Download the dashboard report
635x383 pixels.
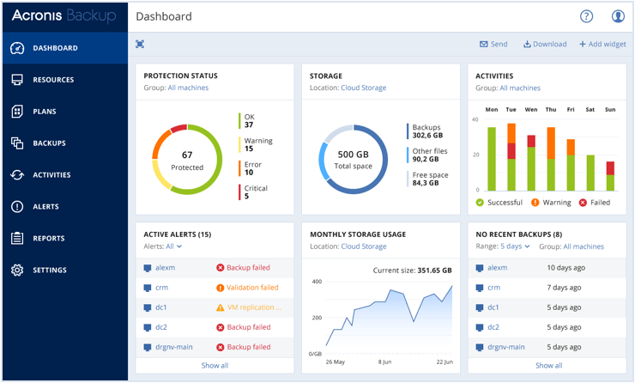coord(545,45)
